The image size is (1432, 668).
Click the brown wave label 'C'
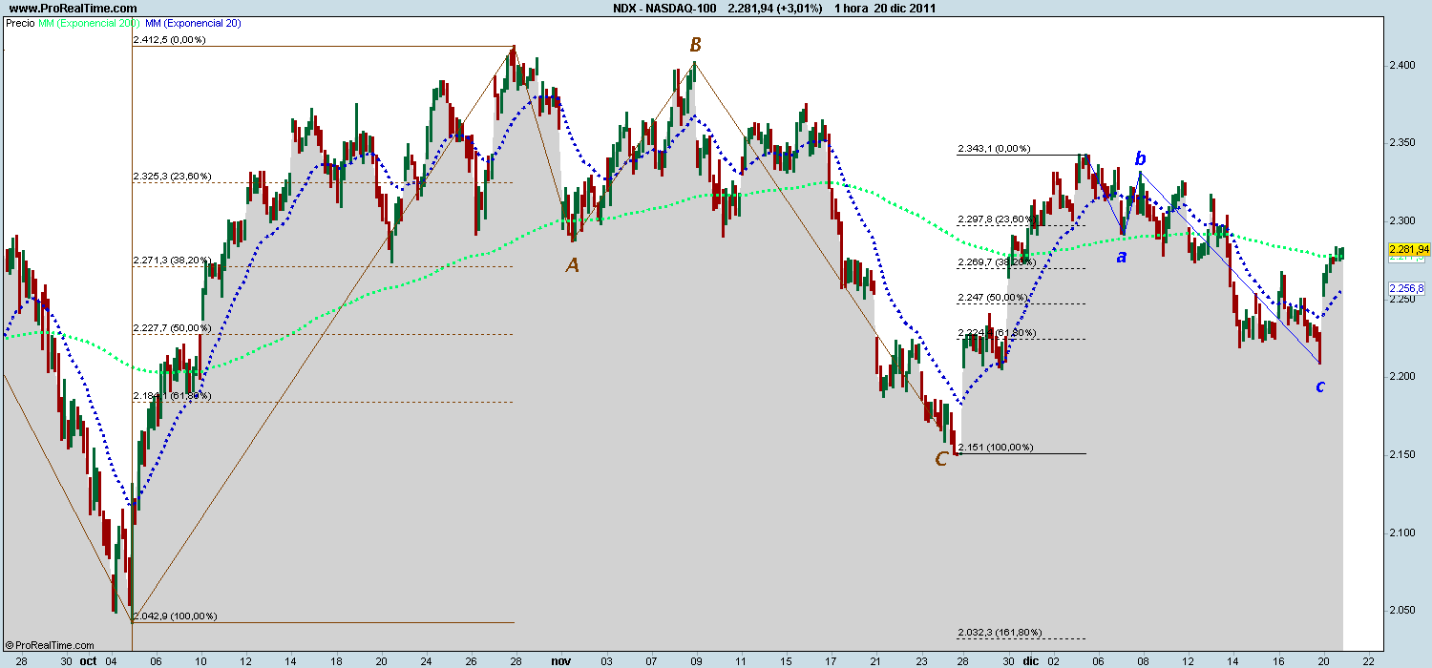(x=941, y=459)
